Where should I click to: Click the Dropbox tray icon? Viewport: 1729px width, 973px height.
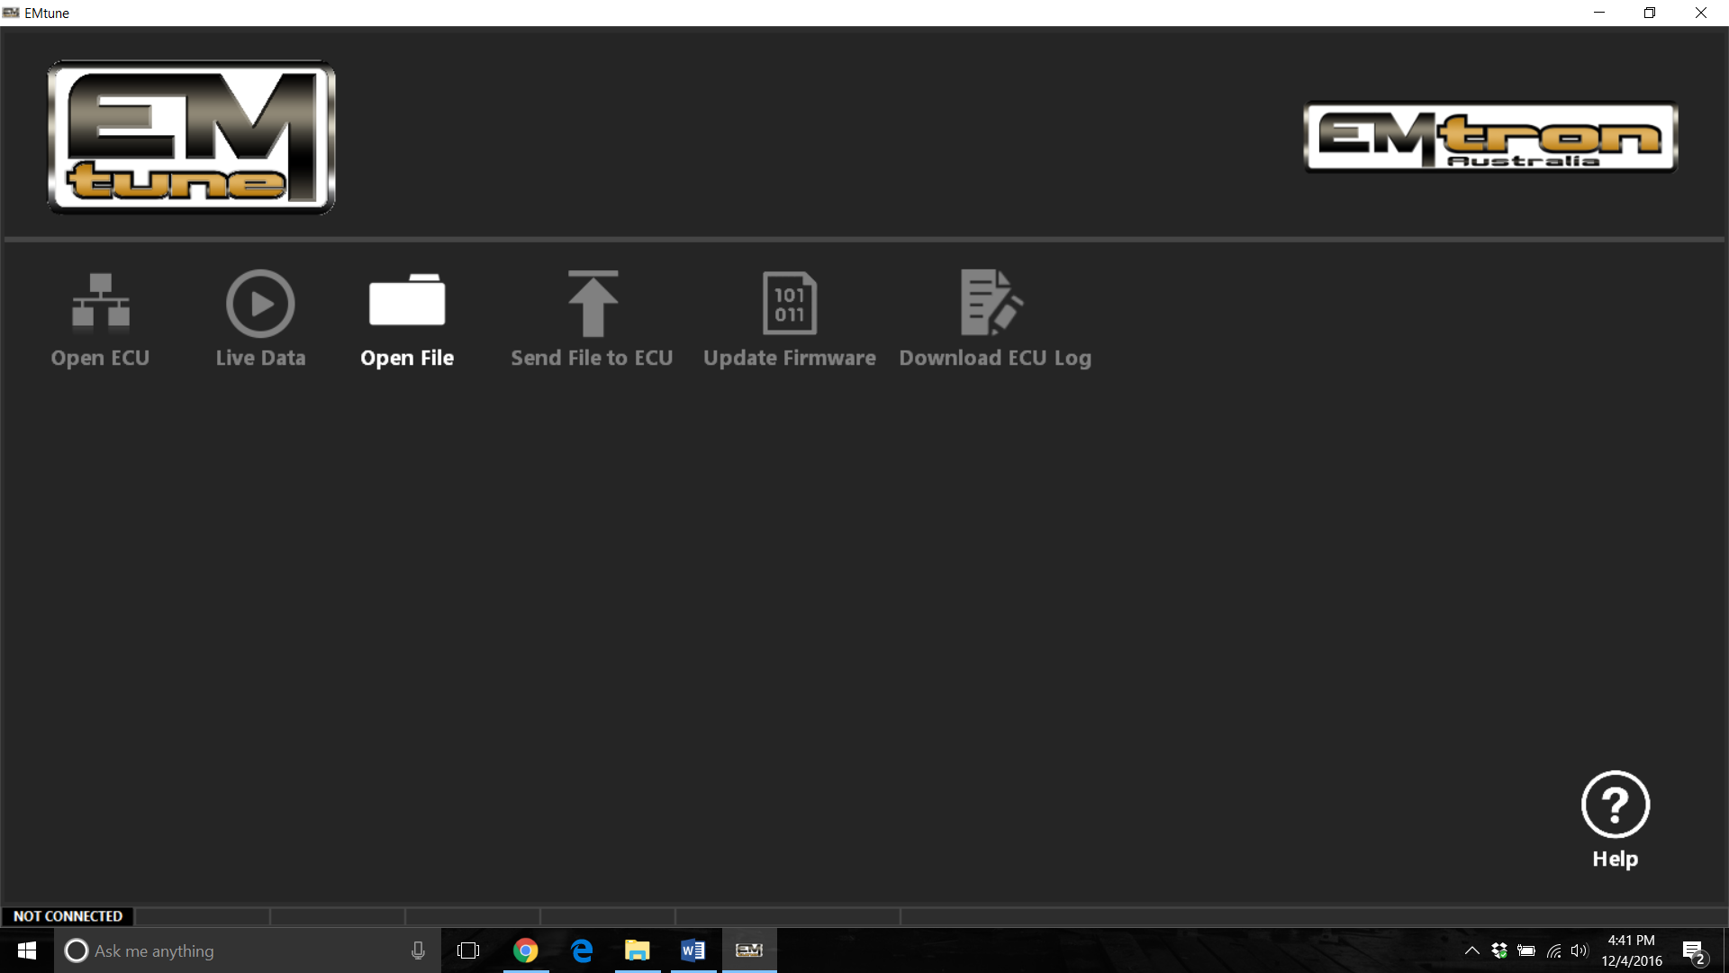[x=1499, y=950]
